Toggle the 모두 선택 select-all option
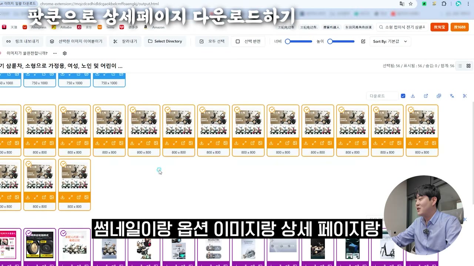The height and width of the screenshot is (266, 474). pyautogui.click(x=212, y=41)
